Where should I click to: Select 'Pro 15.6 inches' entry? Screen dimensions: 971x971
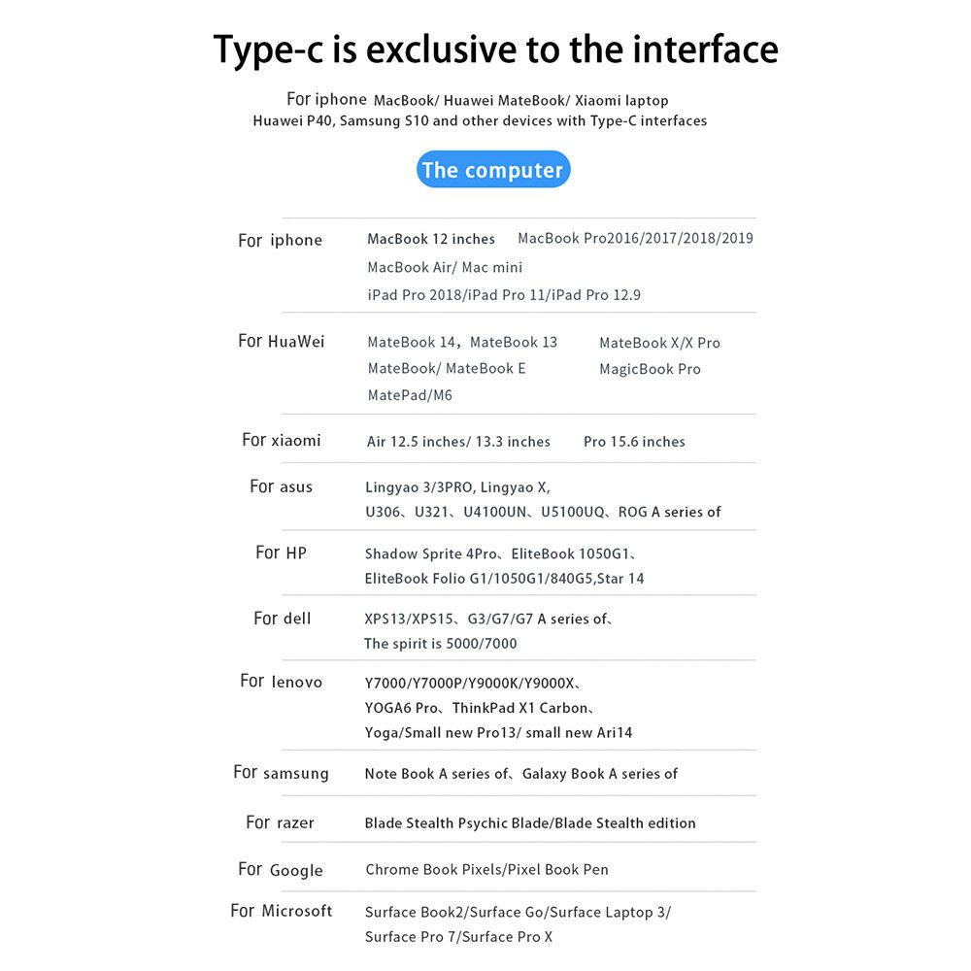click(x=634, y=442)
